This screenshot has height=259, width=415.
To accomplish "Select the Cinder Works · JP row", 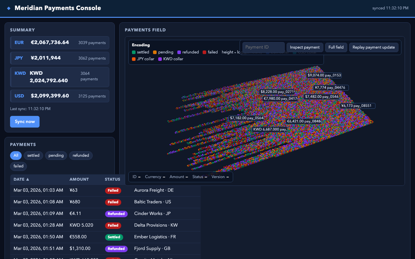I will [105, 214].
